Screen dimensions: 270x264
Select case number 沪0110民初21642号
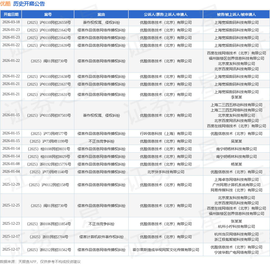tap(49, 30)
